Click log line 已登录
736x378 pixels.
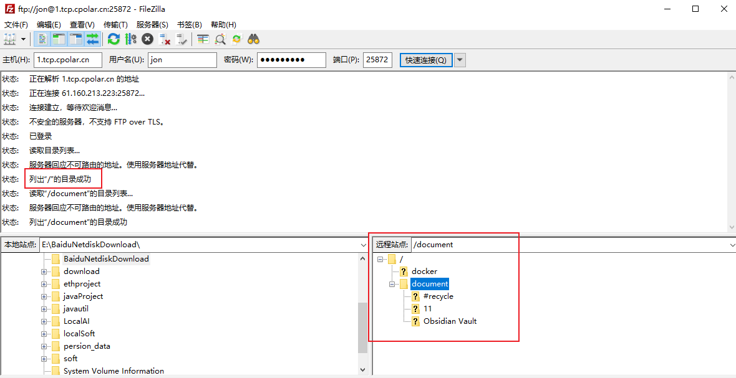coord(41,136)
